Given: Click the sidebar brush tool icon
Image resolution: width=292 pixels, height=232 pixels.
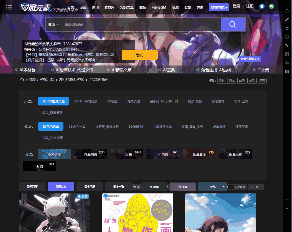Looking at the screenshot, I should (x=287, y=46).
